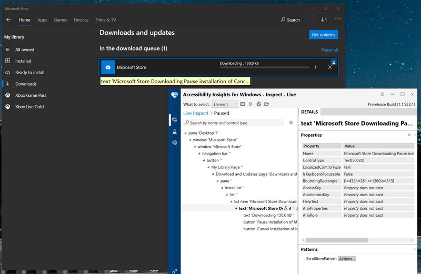Open downloads indicator showing 1

pyautogui.click(x=324, y=20)
